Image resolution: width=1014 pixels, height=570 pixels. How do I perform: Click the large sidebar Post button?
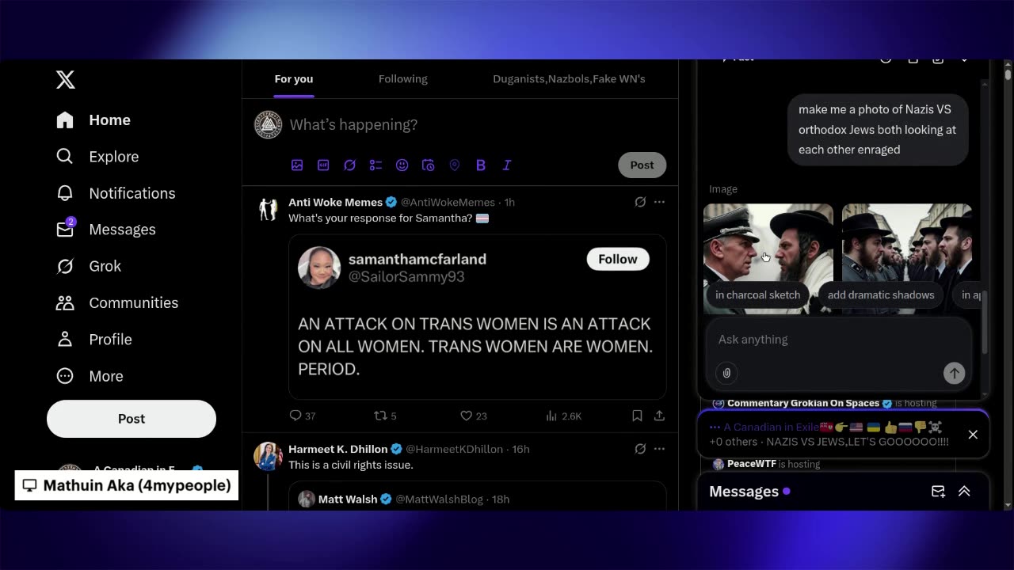tap(132, 419)
